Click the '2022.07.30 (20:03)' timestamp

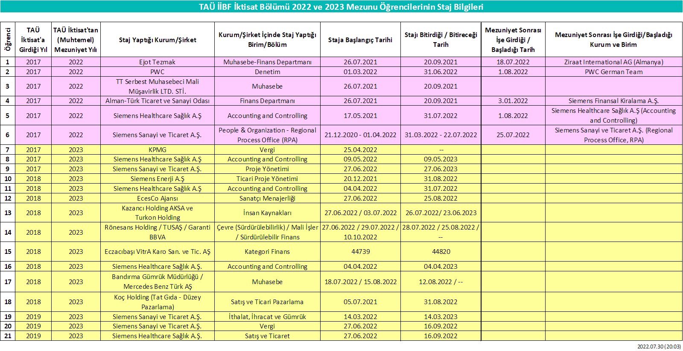(659, 347)
